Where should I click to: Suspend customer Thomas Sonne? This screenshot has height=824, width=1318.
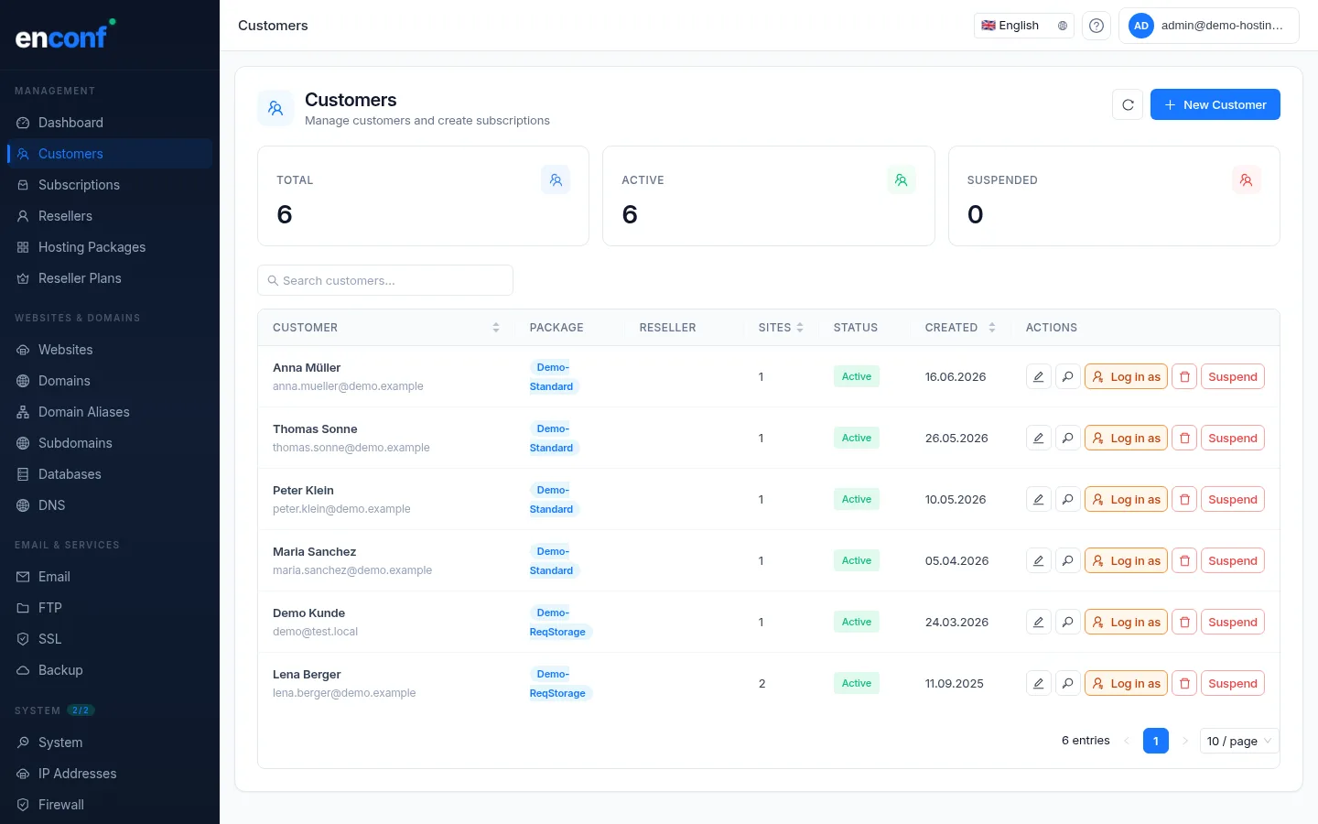click(1232, 438)
